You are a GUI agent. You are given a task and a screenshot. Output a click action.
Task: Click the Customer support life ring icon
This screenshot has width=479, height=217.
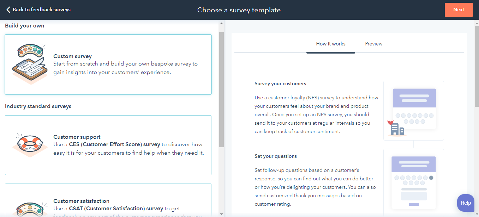point(30,143)
